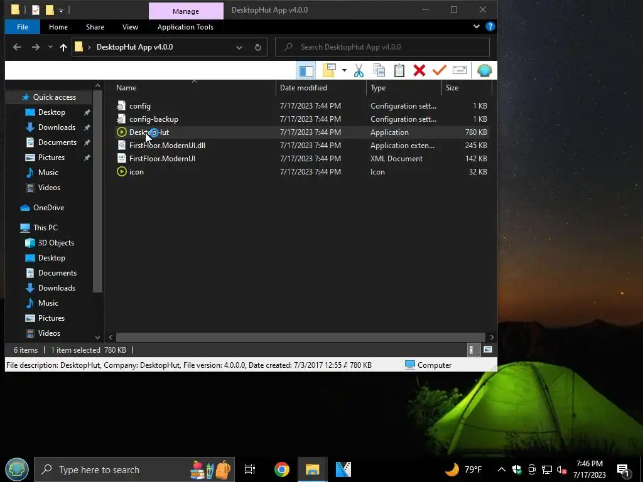
Task: Open OneDrive in the sidebar
Action: [x=48, y=207]
